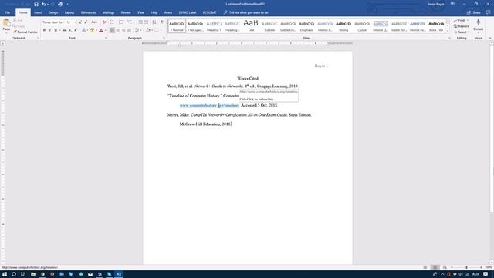494x278 pixels.
Task: Switch to the Review tab
Action: coord(126,12)
